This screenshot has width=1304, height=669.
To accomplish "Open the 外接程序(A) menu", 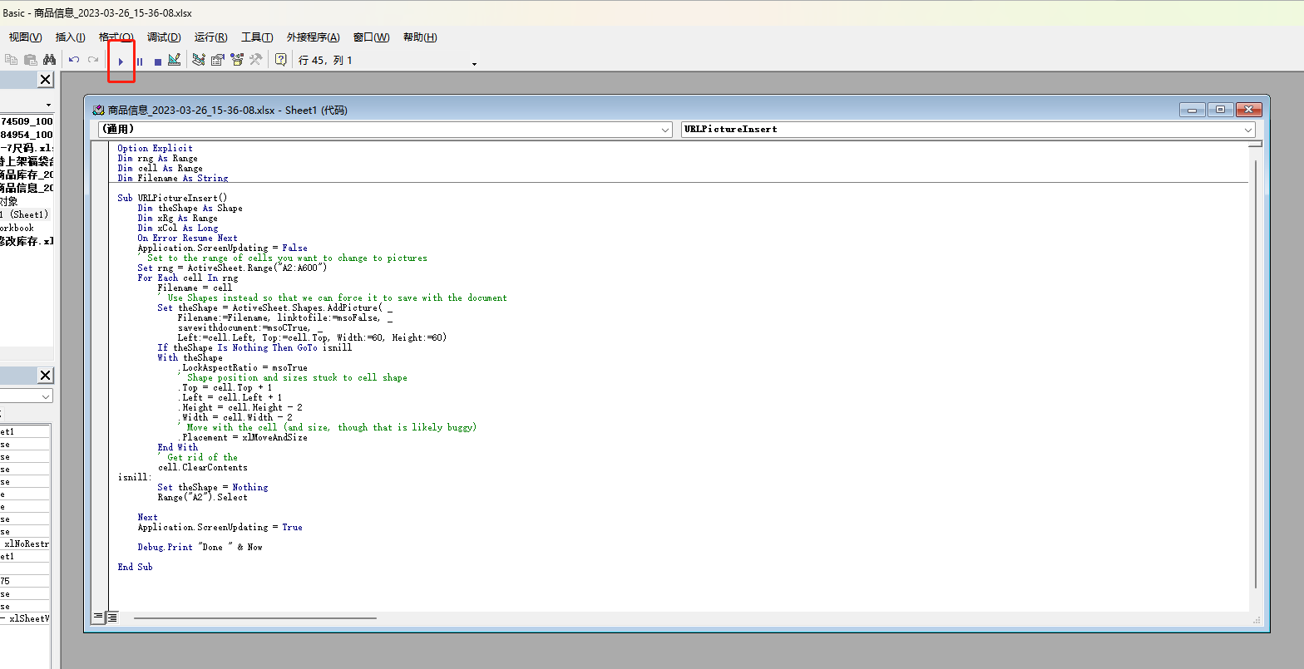I will tap(313, 37).
